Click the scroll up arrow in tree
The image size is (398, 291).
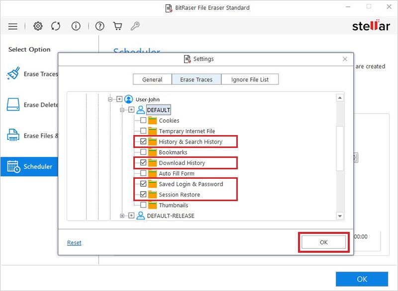[340, 98]
